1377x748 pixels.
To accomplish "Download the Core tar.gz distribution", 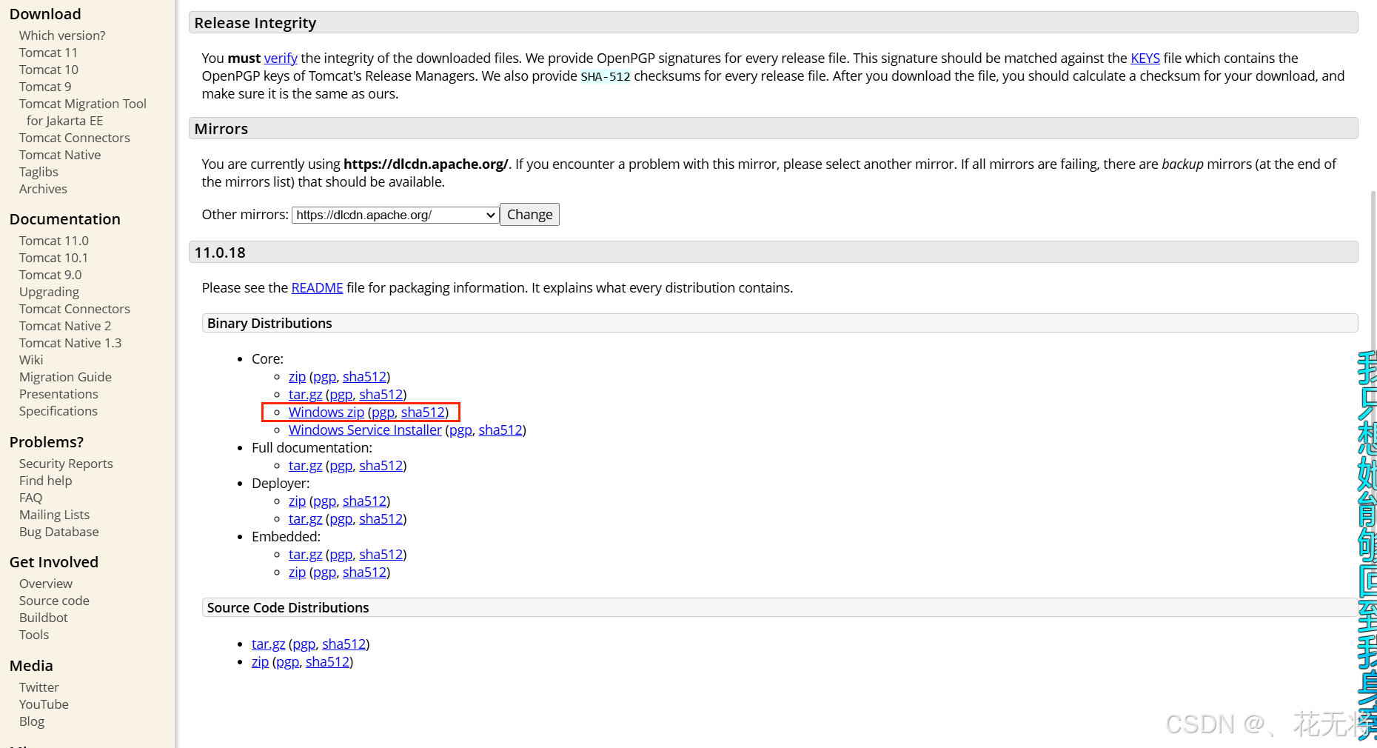I will pos(305,394).
